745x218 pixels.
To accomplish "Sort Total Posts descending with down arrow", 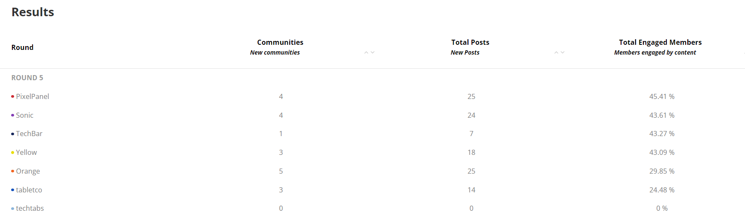I will (562, 52).
